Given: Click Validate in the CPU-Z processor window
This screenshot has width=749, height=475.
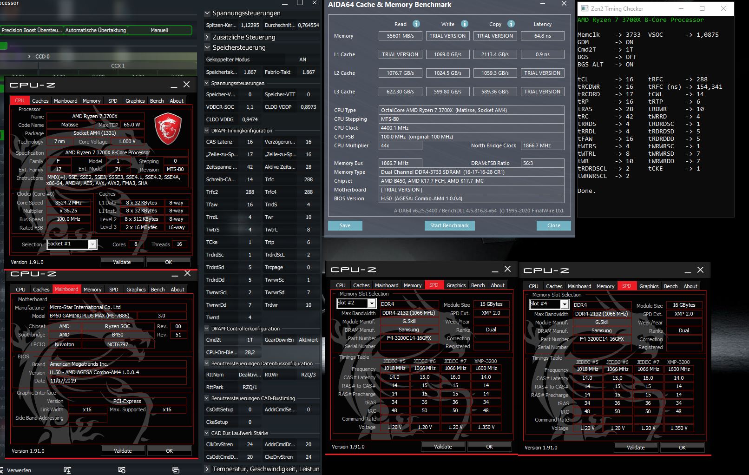Looking at the screenshot, I should (122, 262).
